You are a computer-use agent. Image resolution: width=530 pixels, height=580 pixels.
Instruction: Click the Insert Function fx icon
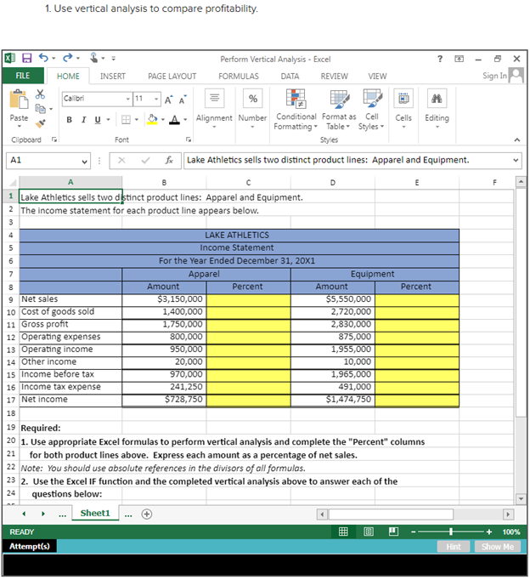point(170,160)
